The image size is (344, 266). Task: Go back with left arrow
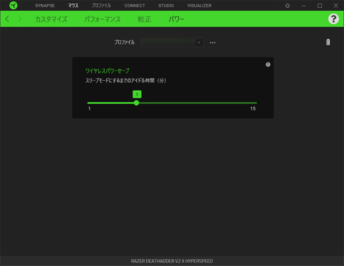coord(7,19)
